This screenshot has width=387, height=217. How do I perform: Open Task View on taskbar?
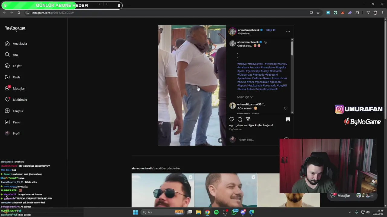click(x=190, y=212)
